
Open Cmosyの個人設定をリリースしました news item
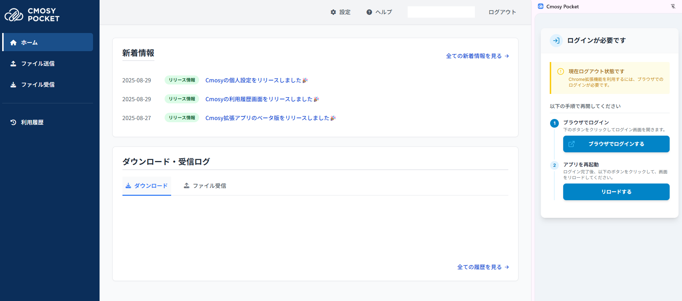253,80
